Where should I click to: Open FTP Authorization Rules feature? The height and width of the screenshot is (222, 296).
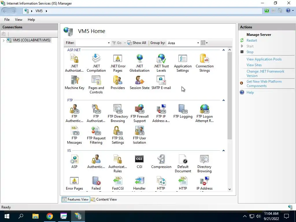[96, 113]
